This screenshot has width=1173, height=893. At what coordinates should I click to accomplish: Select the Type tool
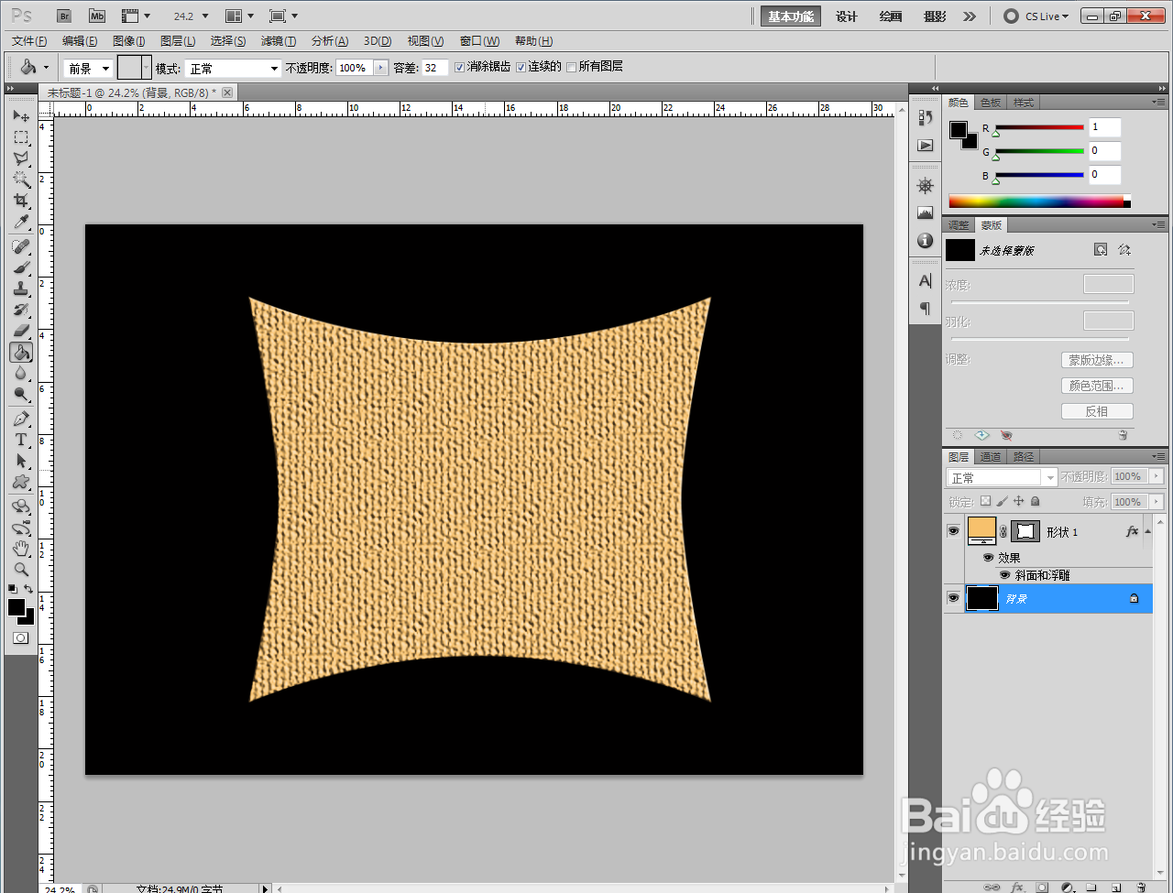tap(21, 440)
